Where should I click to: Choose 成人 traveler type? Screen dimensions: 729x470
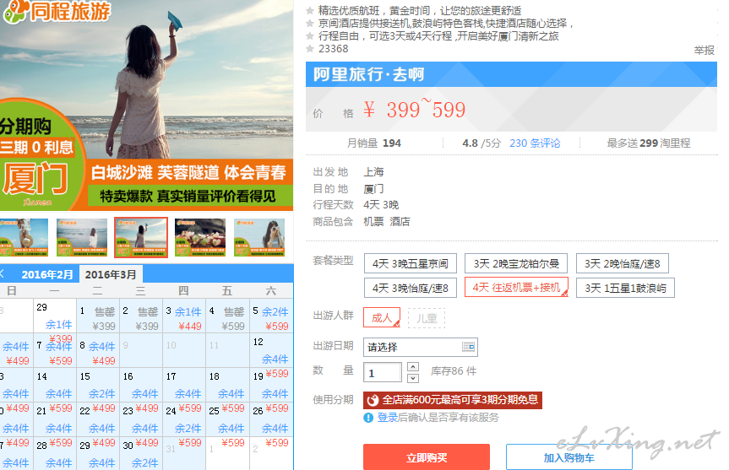382,317
